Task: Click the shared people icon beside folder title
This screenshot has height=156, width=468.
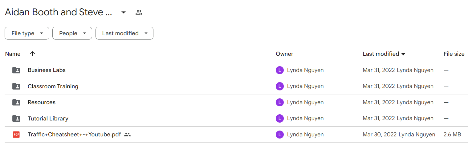Action: 139,12
